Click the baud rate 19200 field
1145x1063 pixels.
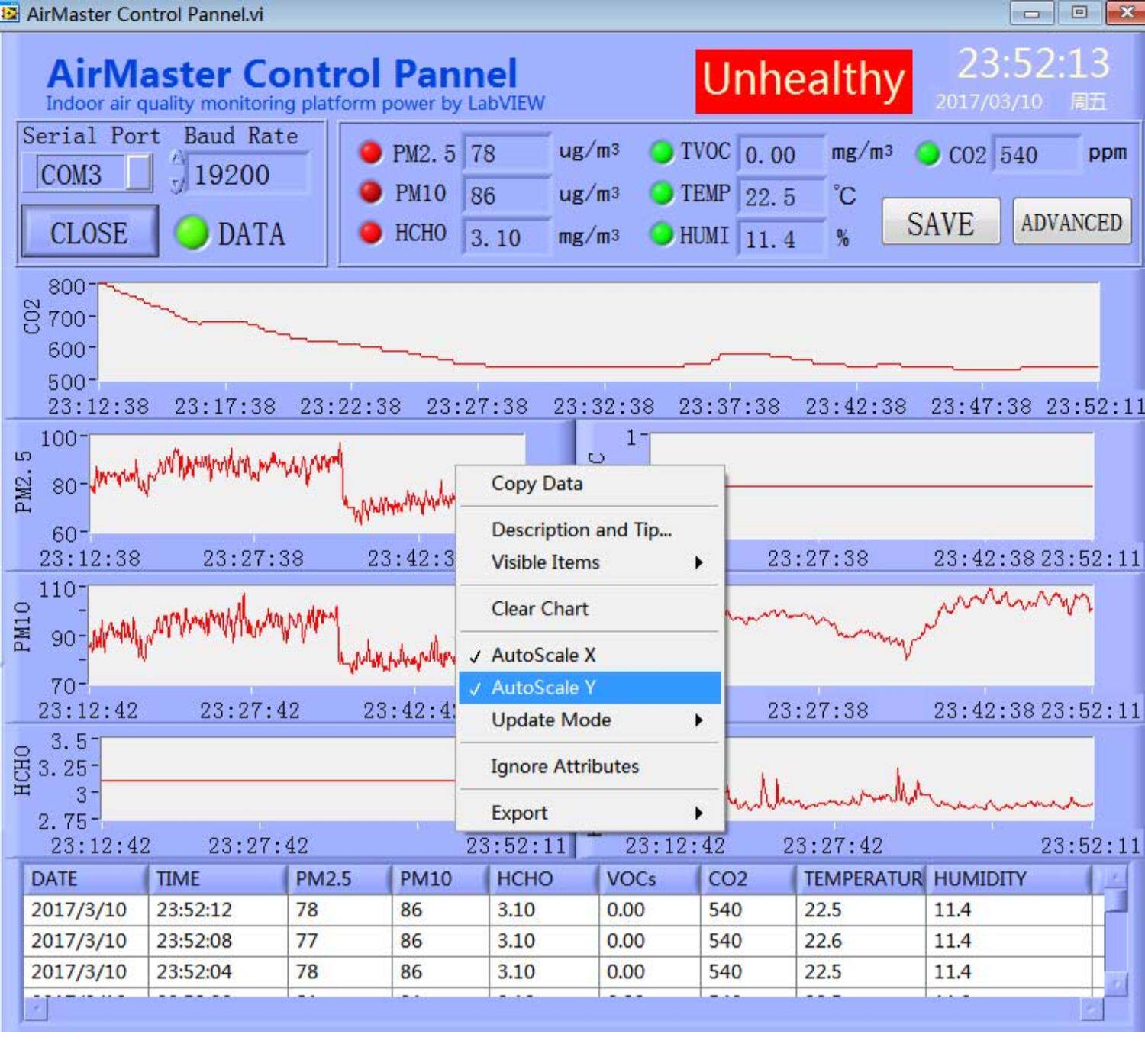click(248, 174)
